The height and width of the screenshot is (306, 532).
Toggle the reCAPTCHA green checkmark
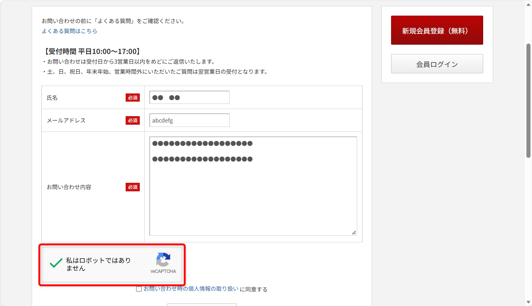point(56,263)
